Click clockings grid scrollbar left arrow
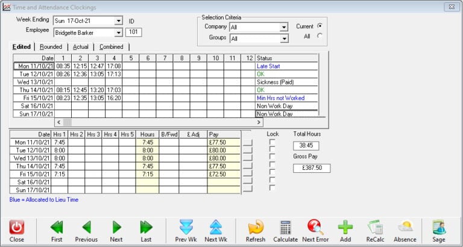Image resolution: width=463 pixels, height=247 pixels. point(58,122)
